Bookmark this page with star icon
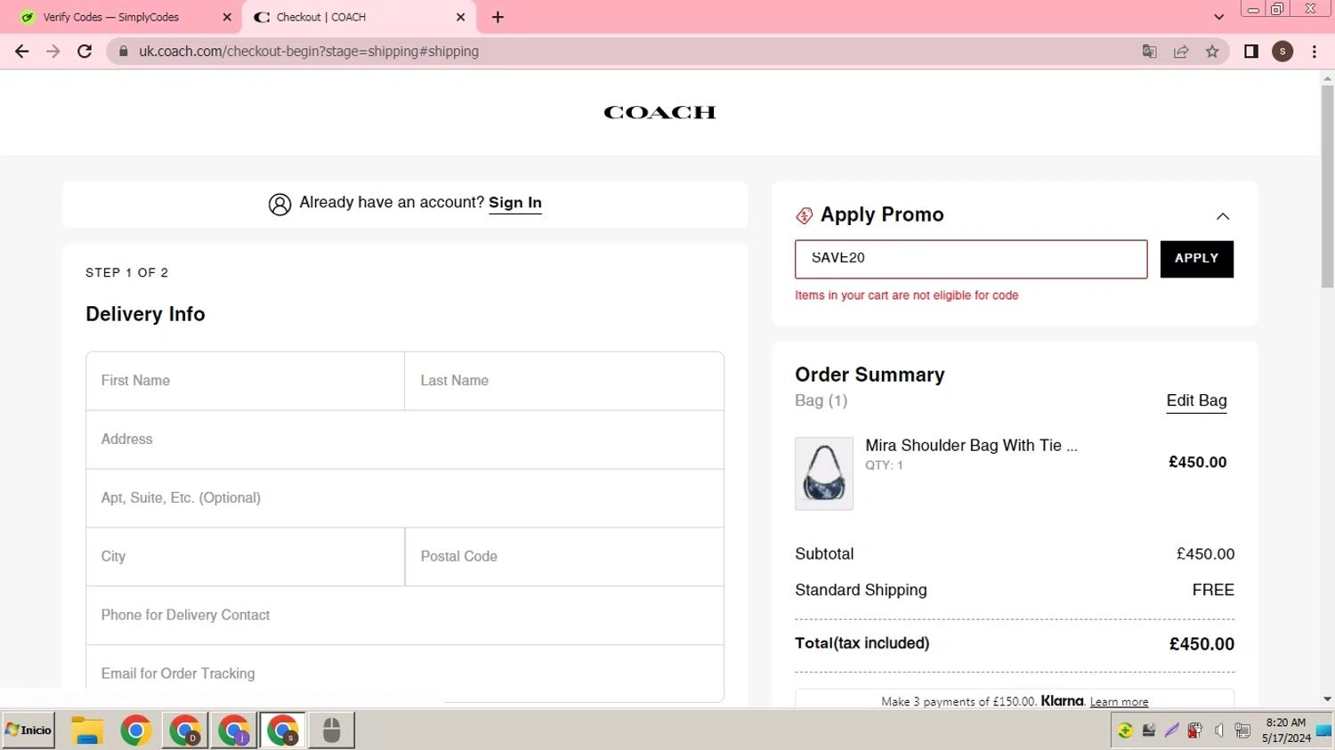This screenshot has width=1335, height=750. coord(1212,52)
